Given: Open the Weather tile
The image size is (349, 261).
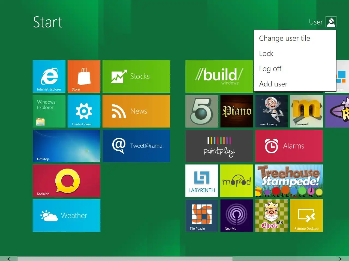Looking at the screenshot, I should tap(67, 216).
